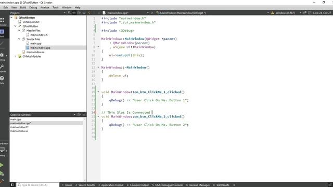Show the Search Results pane
333x187 pixels.
point(85,185)
